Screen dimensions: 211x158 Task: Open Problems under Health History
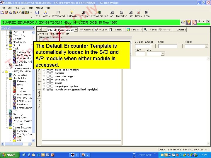(21, 81)
